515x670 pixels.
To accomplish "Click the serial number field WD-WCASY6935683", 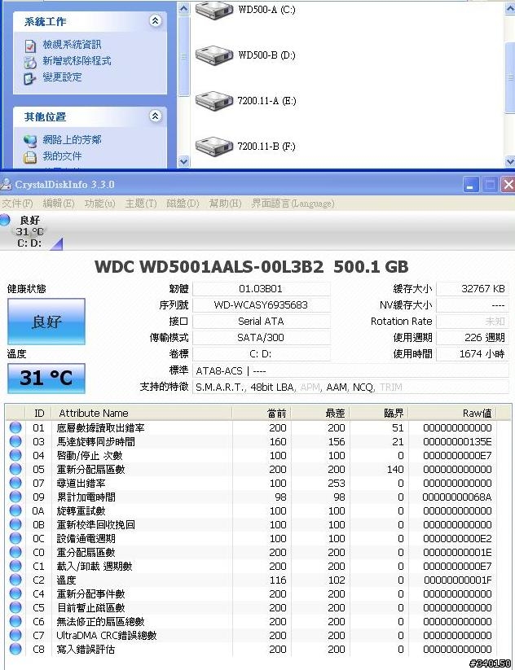I will pyautogui.click(x=262, y=305).
